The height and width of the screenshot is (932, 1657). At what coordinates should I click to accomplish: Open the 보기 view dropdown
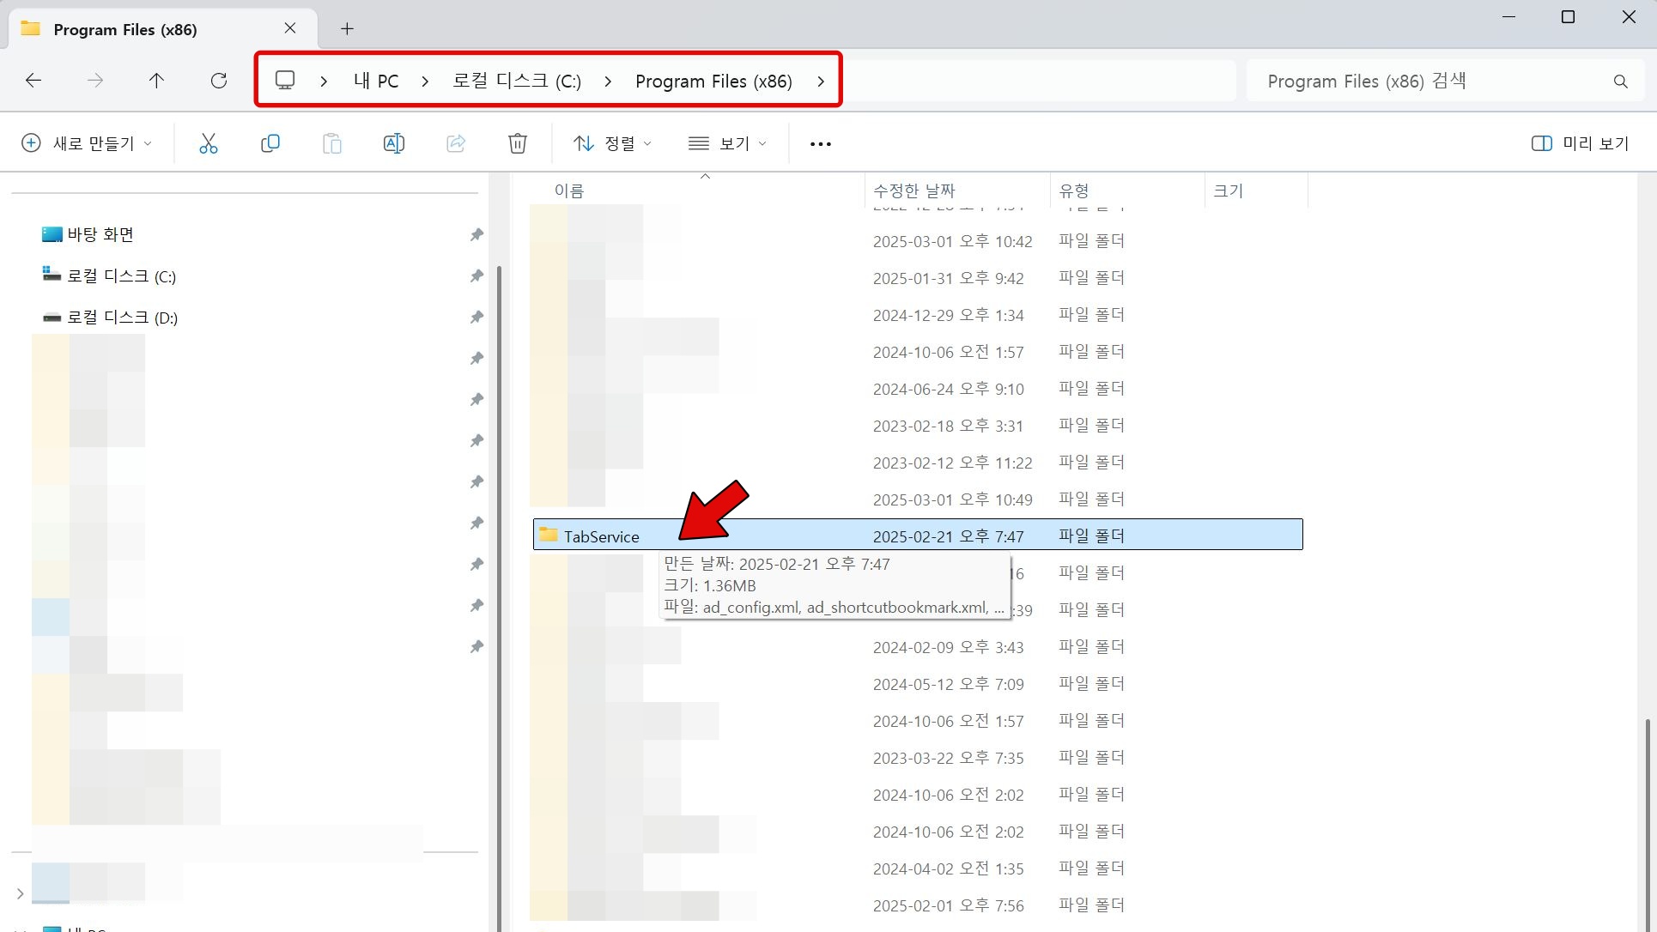click(x=727, y=143)
